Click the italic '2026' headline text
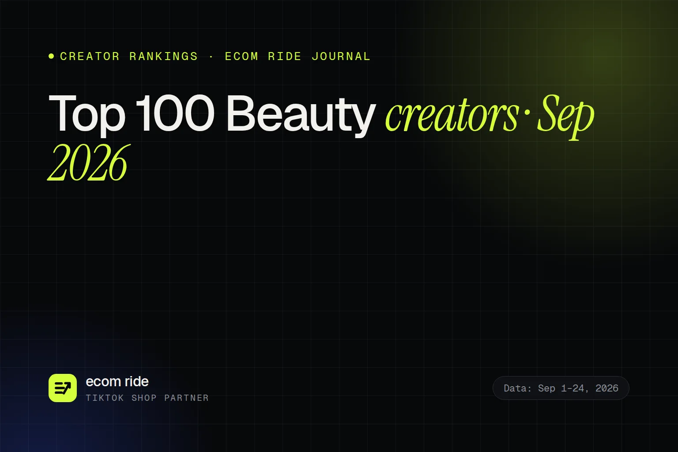 click(x=88, y=163)
